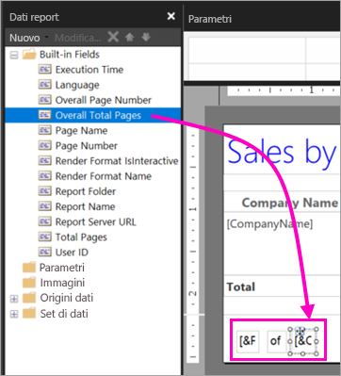
Task: Select the Built-in Fields folder
Action: (x=70, y=55)
